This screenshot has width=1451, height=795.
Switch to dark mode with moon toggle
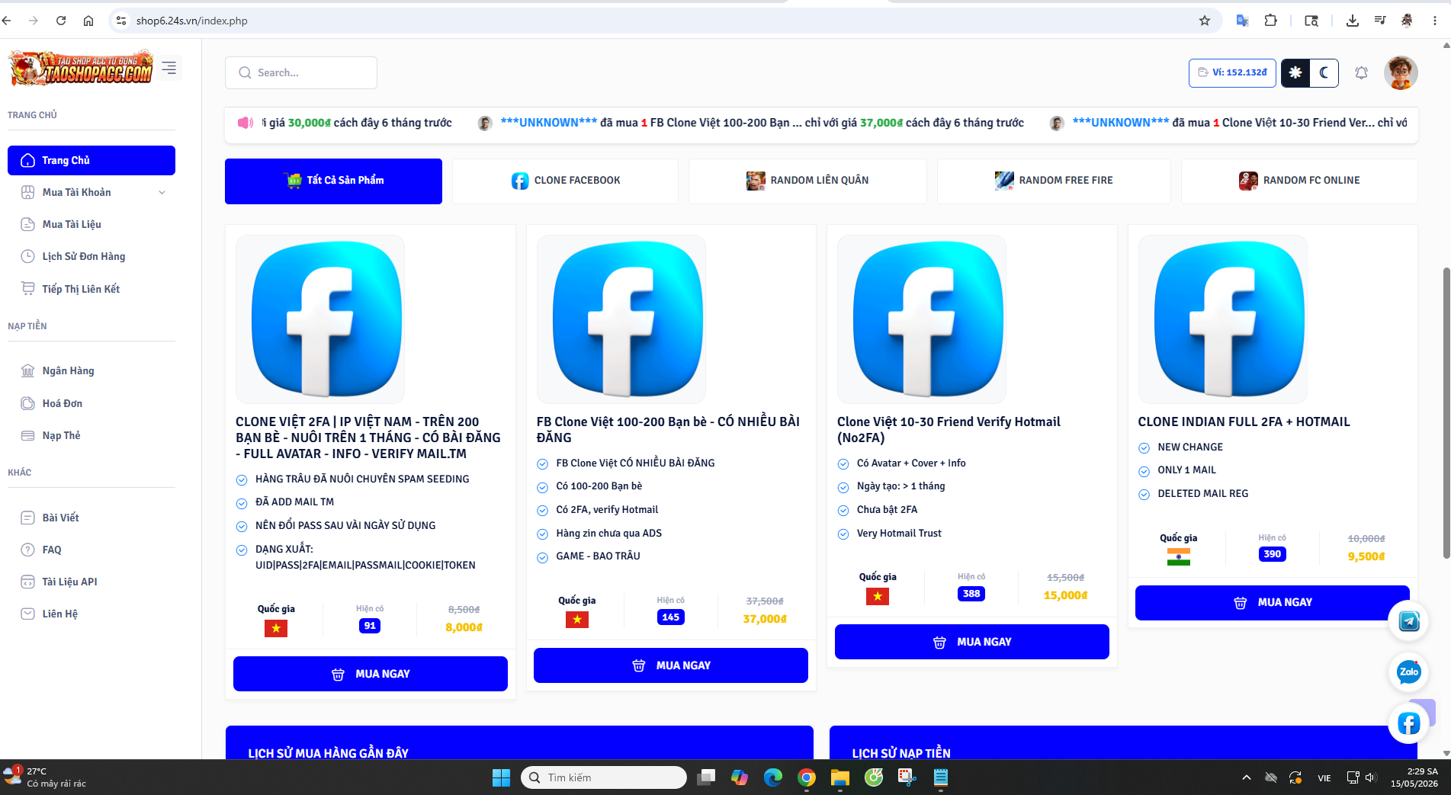[x=1324, y=72]
